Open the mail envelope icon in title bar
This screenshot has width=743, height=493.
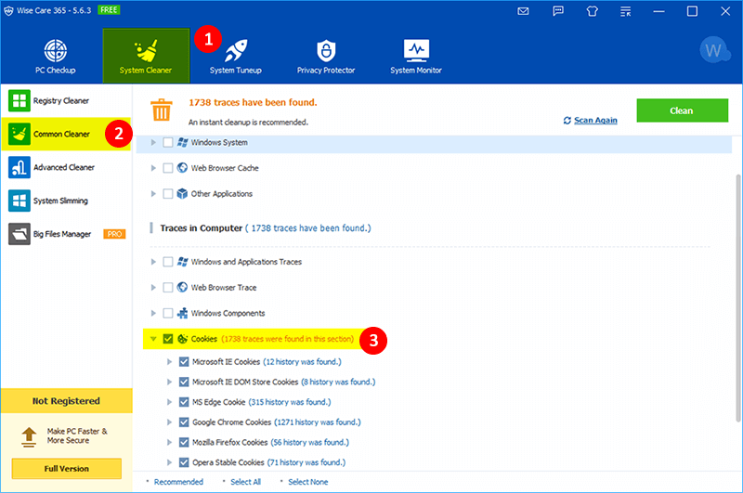pos(523,11)
